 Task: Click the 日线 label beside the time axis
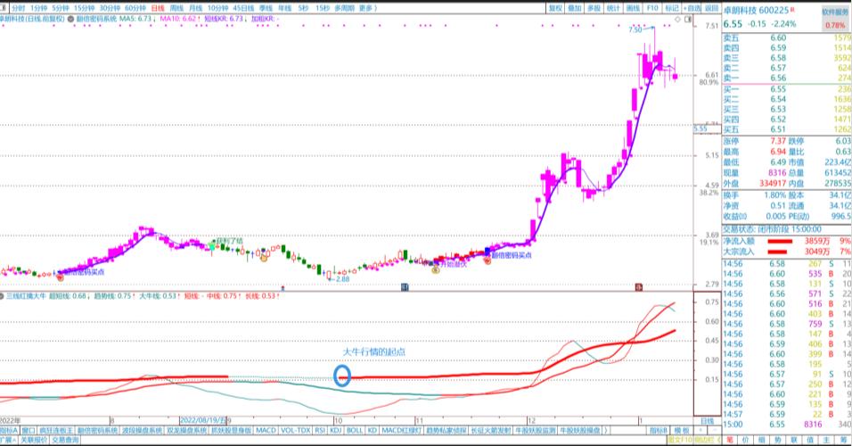pos(707,421)
